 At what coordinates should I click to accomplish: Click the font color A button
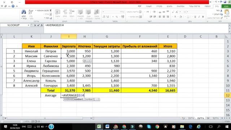[x=175, y=17]
